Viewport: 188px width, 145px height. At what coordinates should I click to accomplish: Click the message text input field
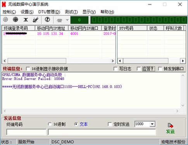pos(102,132)
